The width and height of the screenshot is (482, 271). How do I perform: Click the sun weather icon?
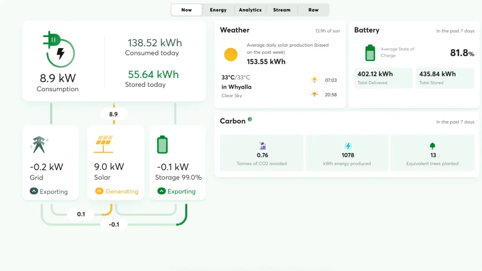point(231,54)
